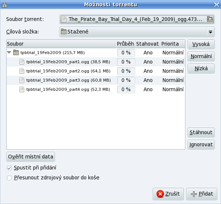Uncheck Spustit při přidání
This screenshot has width=221, height=204.
tap(9, 168)
